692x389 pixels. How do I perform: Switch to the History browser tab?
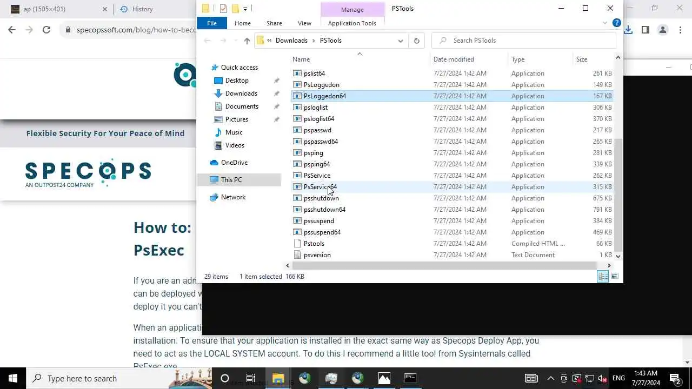click(x=143, y=9)
